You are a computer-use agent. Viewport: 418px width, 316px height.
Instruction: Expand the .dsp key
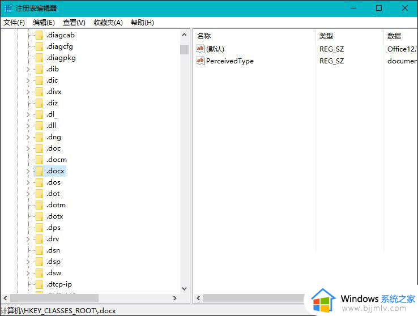[x=28, y=262]
